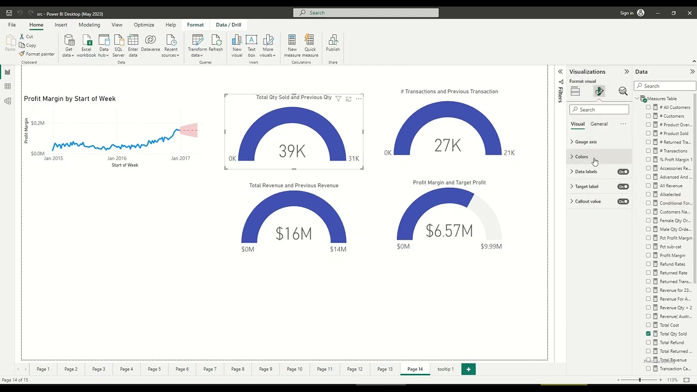Viewport: 697px width, 392px height.
Task: Click Focus mode icon on selected gauge
Action: (348, 99)
